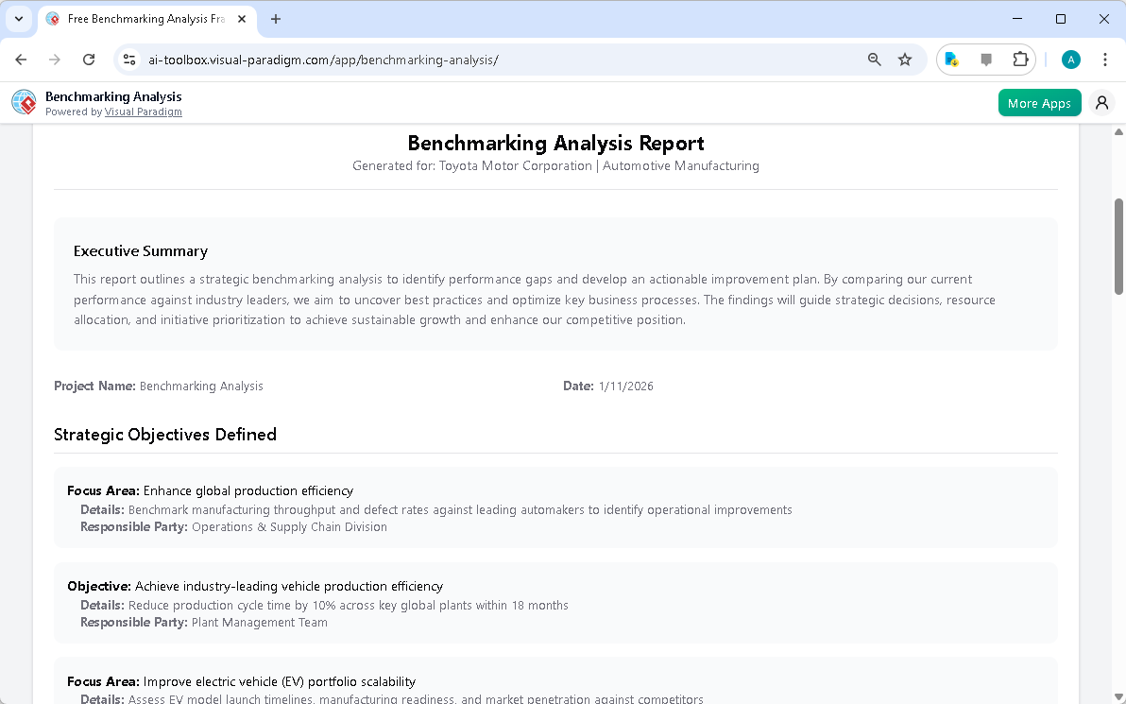Image resolution: width=1126 pixels, height=704 pixels.
Task: Select the Executive Summary section
Action: [x=140, y=250]
